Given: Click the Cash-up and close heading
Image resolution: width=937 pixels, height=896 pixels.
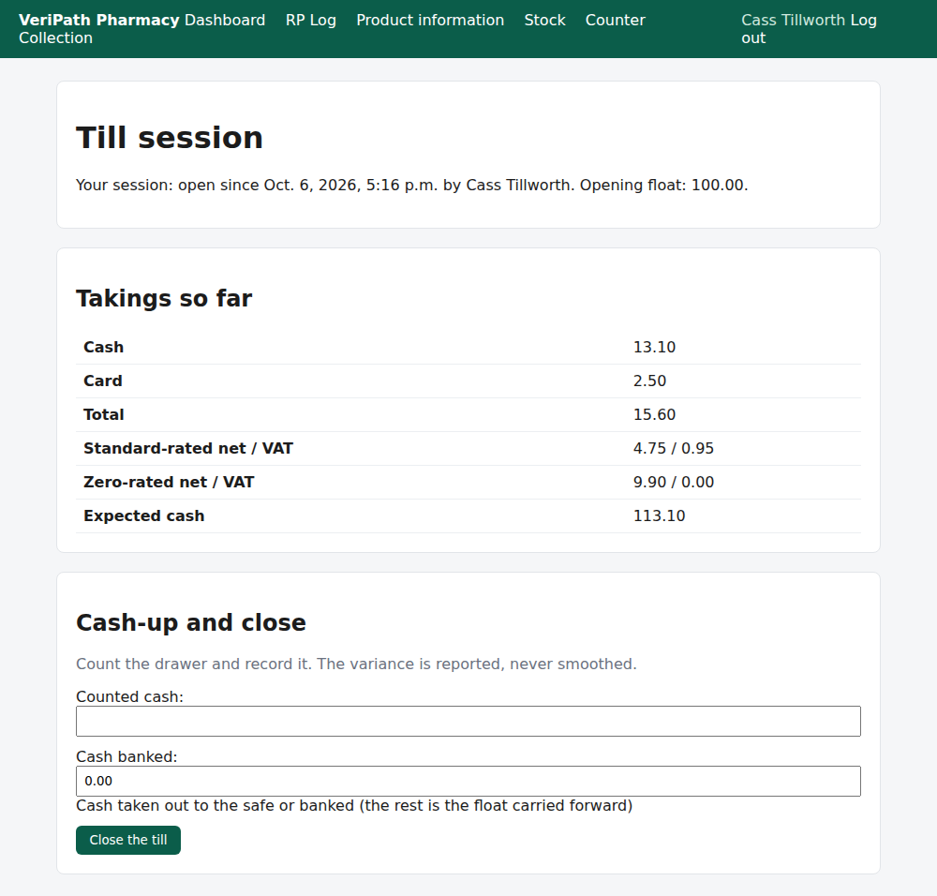Looking at the screenshot, I should [x=191, y=622].
